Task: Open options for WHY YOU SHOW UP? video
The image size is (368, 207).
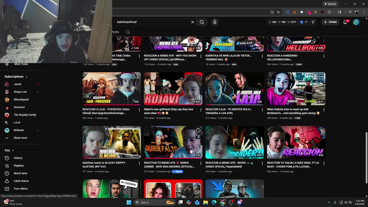Action: 201,56
